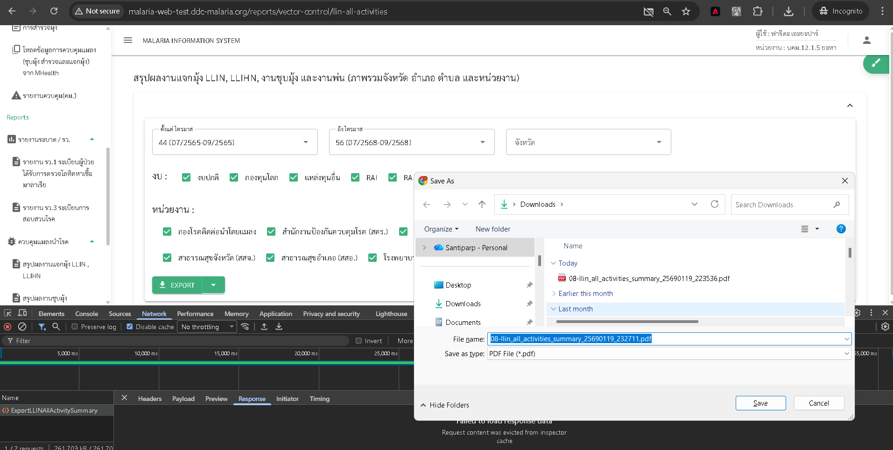Click the DevTools inspect element icon

(7, 313)
